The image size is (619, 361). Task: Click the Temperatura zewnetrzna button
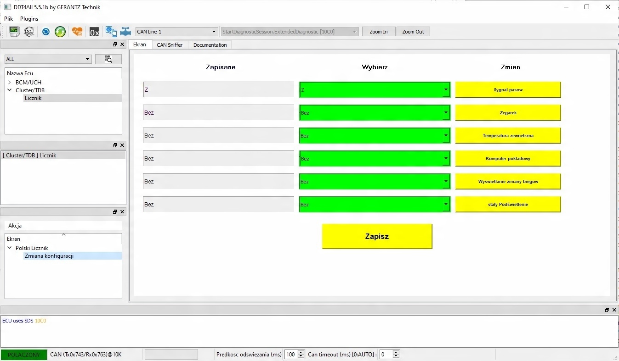[x=508, y=135]
